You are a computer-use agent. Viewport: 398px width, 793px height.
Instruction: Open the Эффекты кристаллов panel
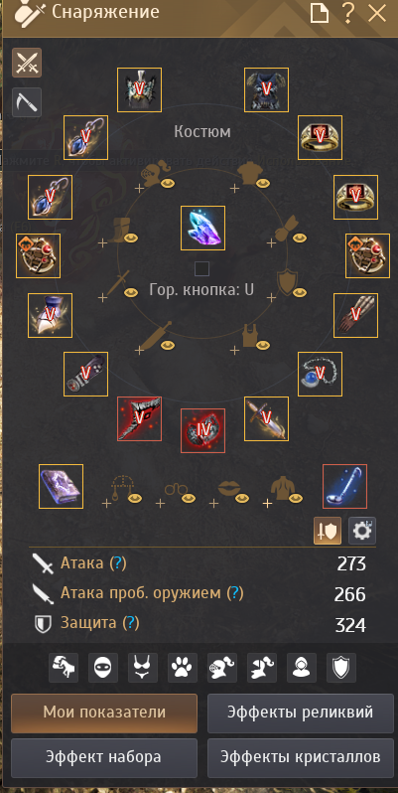click(x=301, y=757)
